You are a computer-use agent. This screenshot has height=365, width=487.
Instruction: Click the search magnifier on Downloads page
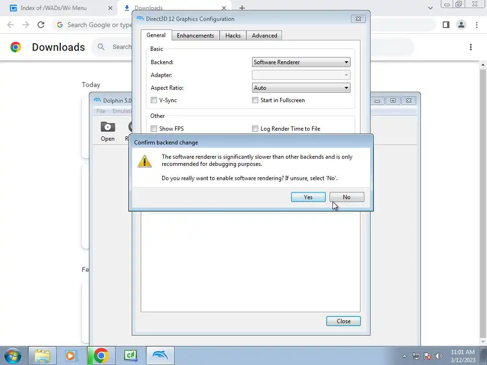point(101,47)
